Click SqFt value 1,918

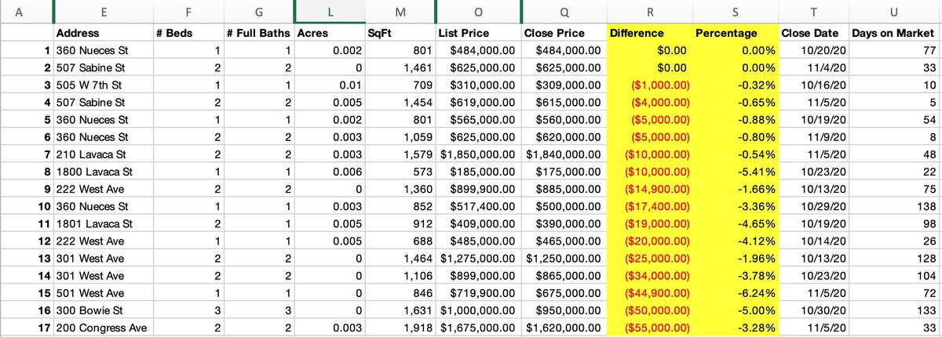pyautogui.click(x=400, y=326)
